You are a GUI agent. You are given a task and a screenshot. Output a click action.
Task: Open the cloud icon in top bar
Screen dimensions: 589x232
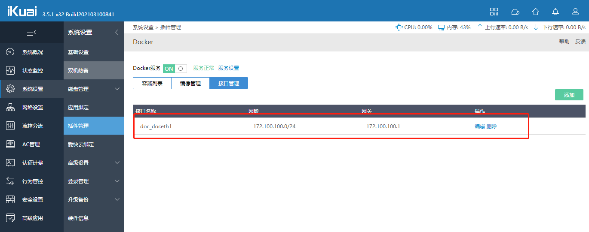515,12
